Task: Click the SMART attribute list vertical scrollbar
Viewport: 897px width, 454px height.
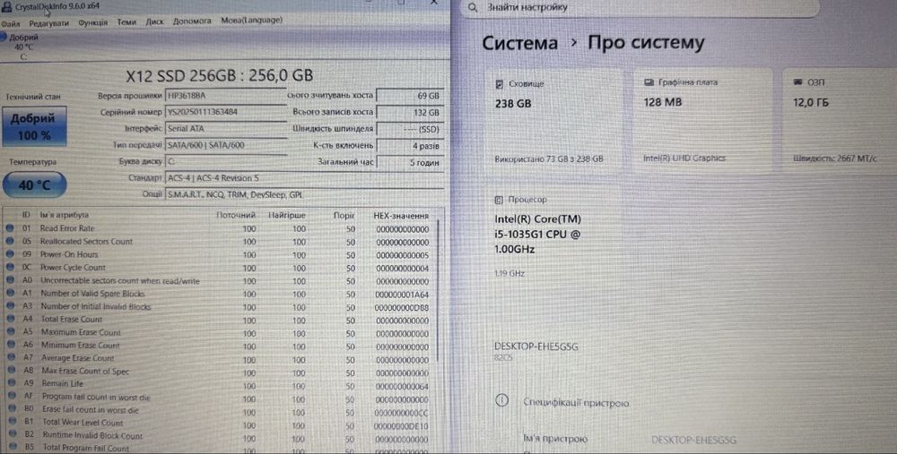Action: click(x=439, y=291)
